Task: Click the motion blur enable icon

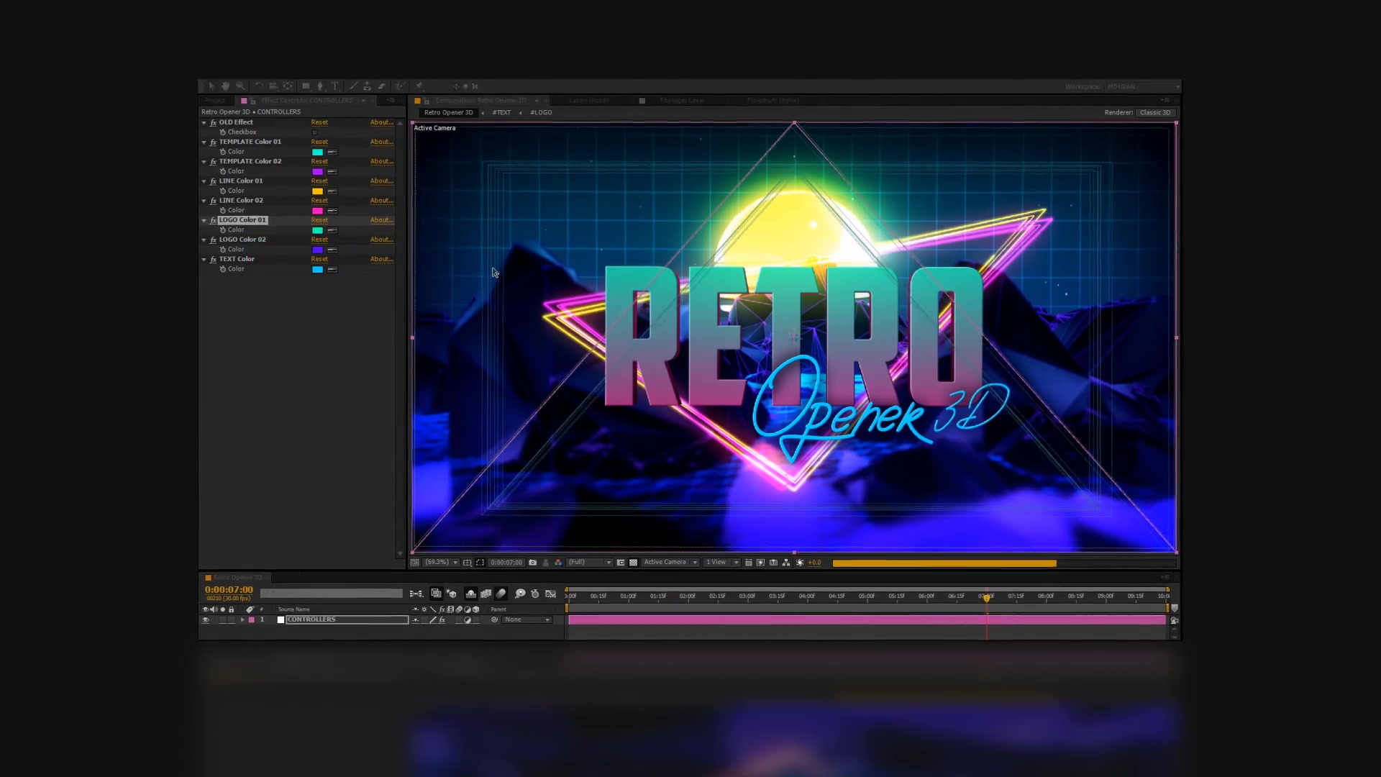Action: click(501, 594)
